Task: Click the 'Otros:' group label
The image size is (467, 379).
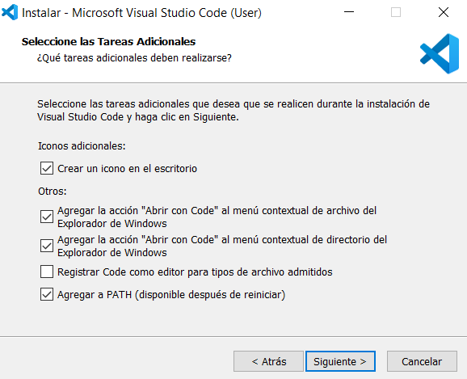Action: 53,191
